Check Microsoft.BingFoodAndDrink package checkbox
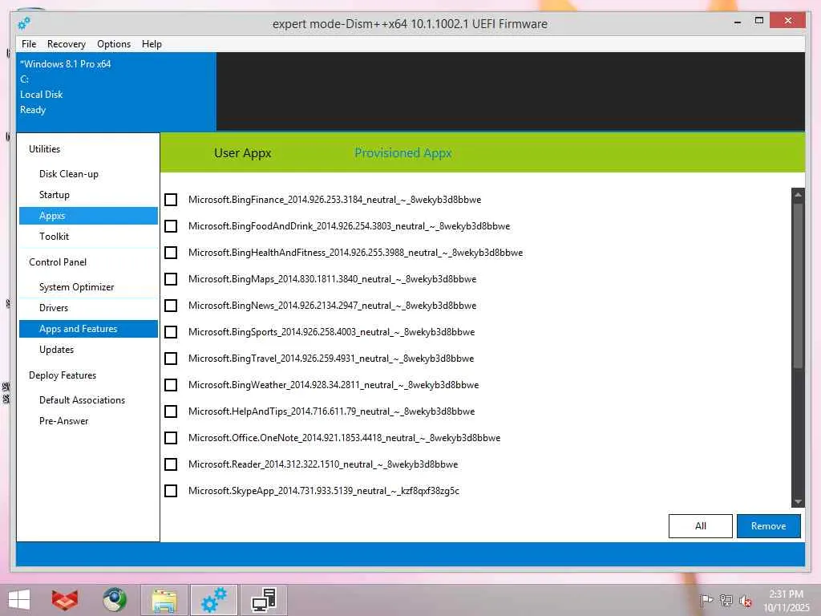Screen dimensions: 821x616 171,226
